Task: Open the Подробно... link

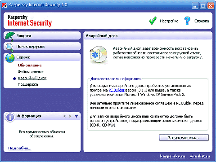Action: [20, 148]
